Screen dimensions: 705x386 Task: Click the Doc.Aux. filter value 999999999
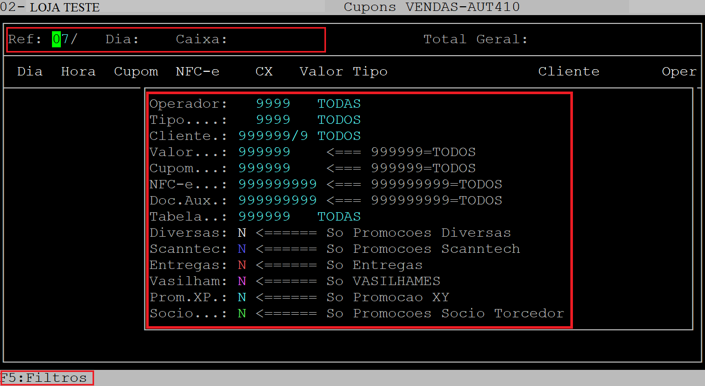(278, 200)
